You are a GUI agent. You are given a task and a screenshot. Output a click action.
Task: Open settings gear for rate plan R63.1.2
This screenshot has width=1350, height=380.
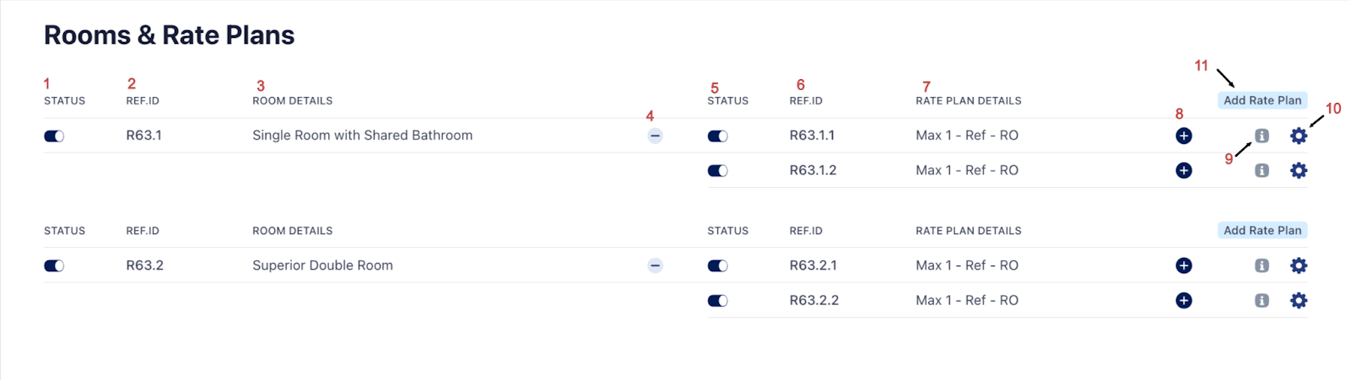tap(1299, 170)
